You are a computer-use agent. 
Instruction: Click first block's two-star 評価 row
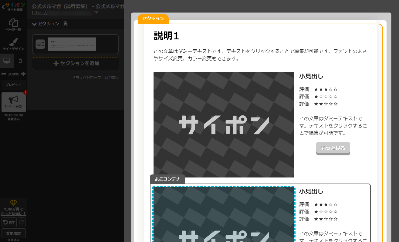click(x=318, y=104)
